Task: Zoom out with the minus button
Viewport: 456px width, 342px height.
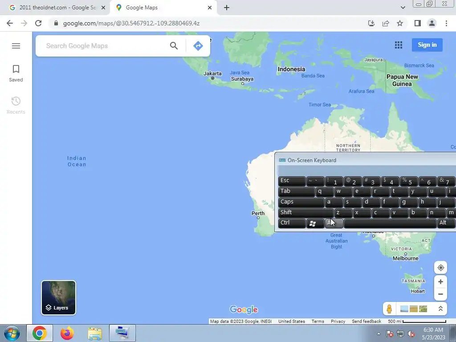Action: coord(440,294)
